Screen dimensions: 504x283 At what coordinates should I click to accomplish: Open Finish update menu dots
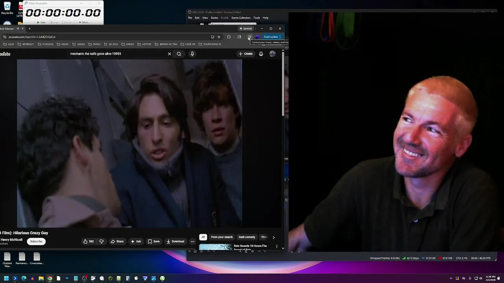280,37
